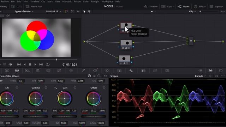Expand the Scopes panel to full view

coord(216,76)
